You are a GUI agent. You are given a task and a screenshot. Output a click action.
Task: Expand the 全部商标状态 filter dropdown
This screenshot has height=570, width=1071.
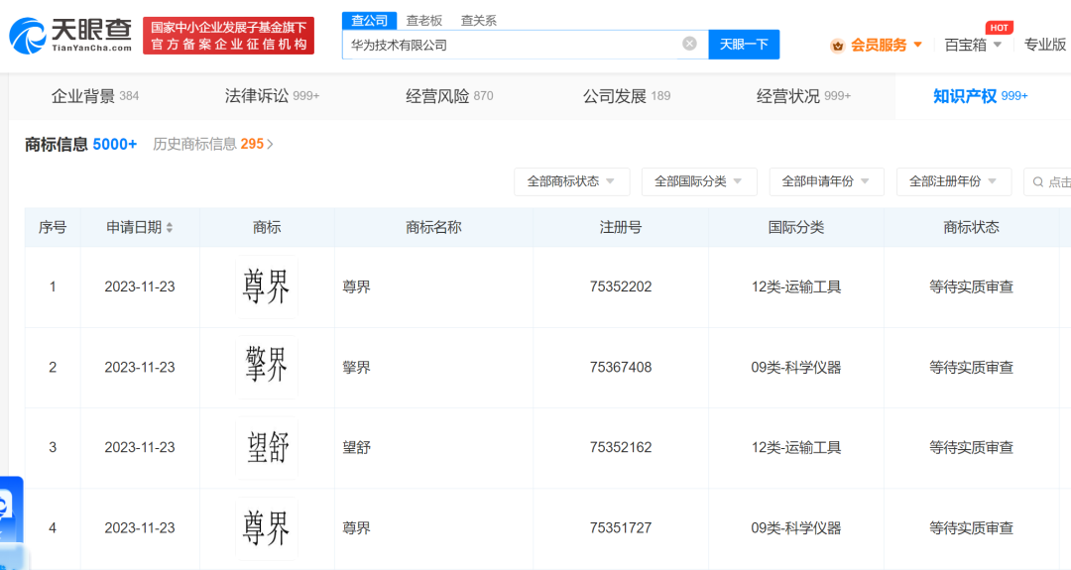pyautogui.click(x=572, y=181)
